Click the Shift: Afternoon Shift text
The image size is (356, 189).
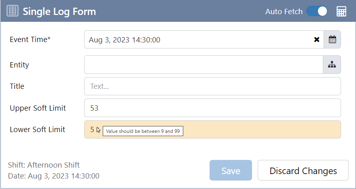coord(44,165)
